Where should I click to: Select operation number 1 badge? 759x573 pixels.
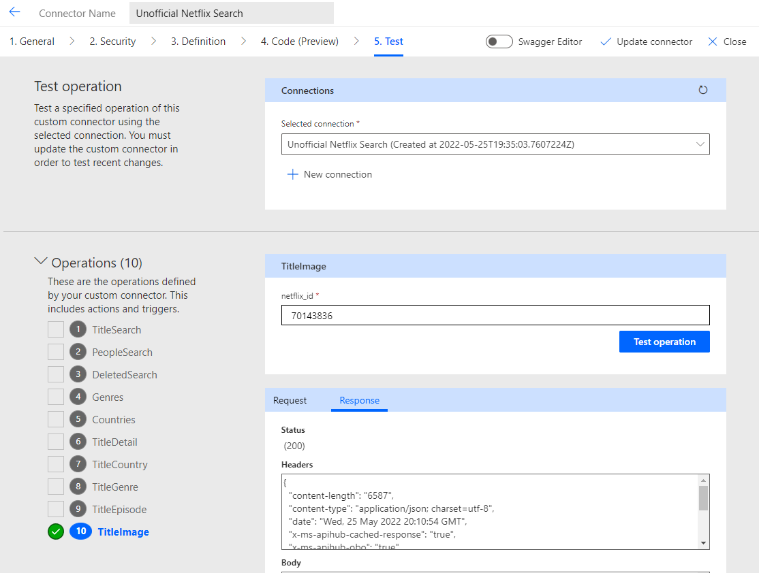tap(78, 329)
